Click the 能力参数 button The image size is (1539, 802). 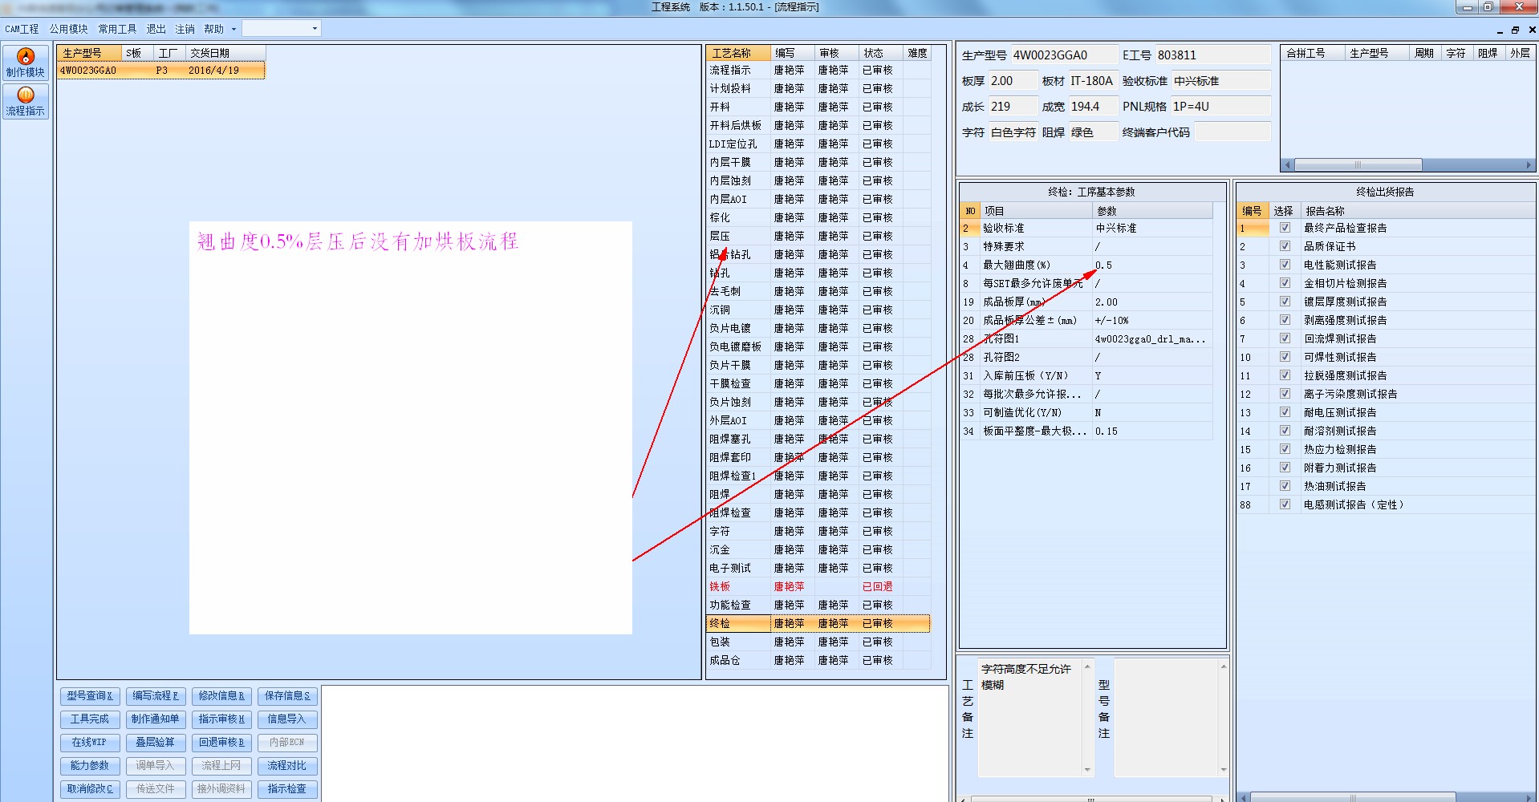(x=90, y=766)
